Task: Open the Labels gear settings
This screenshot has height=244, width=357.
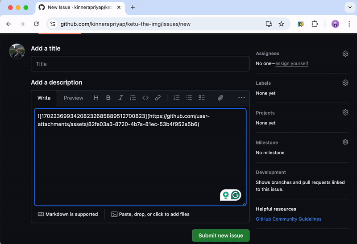Action: point(345,83)
